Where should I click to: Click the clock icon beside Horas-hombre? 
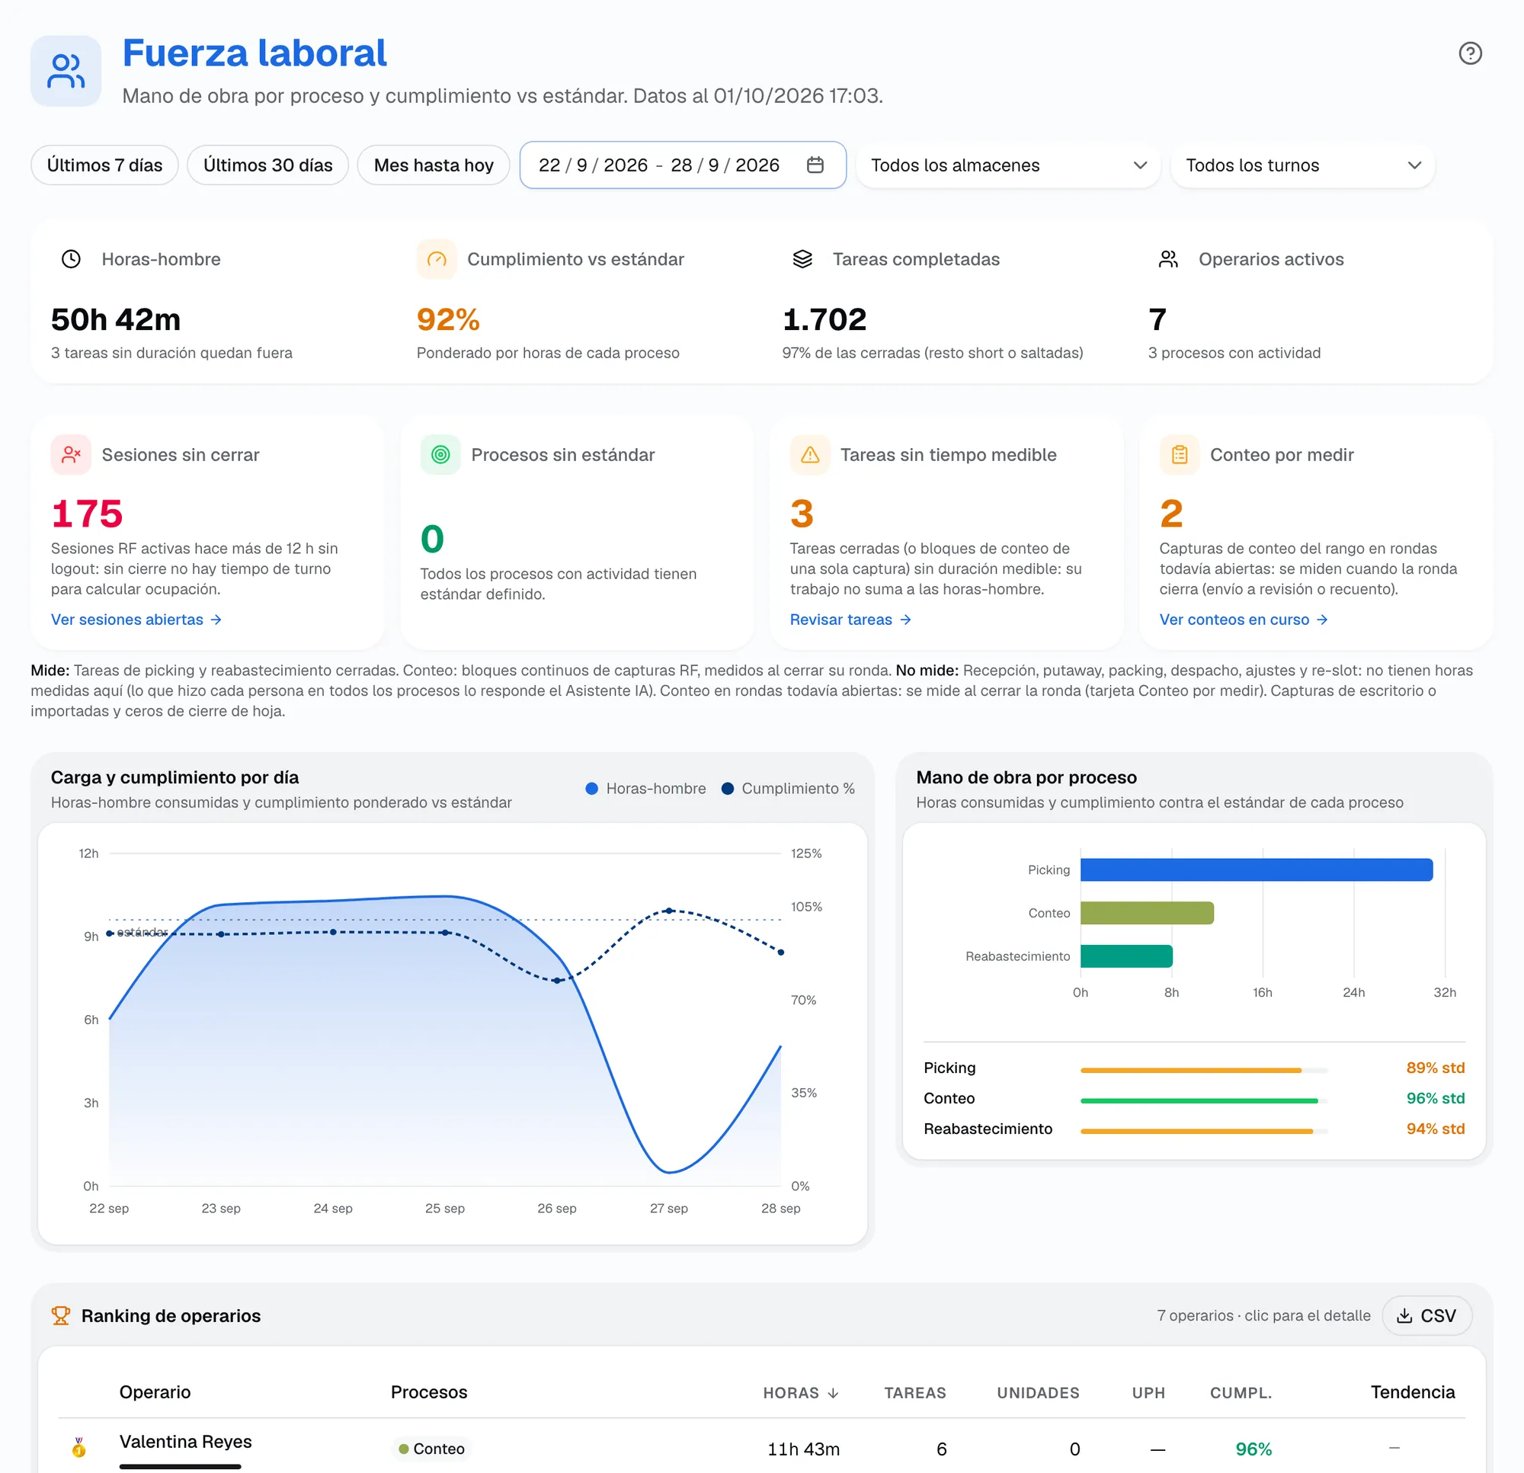point(72,259)
